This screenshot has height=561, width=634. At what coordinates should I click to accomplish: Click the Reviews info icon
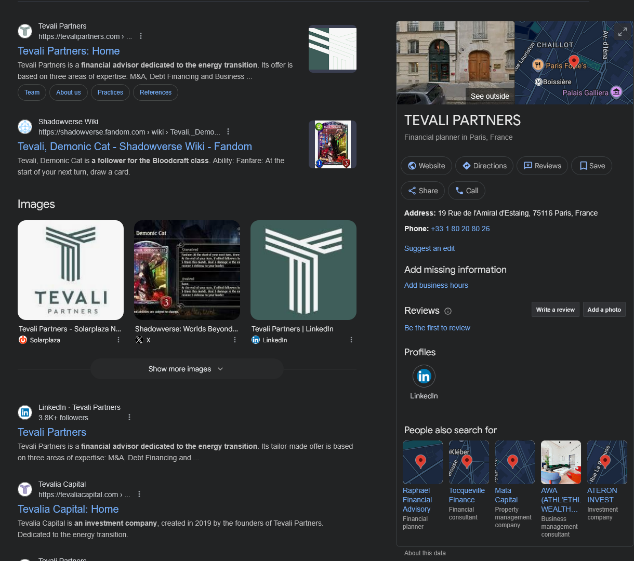(448, 311)
